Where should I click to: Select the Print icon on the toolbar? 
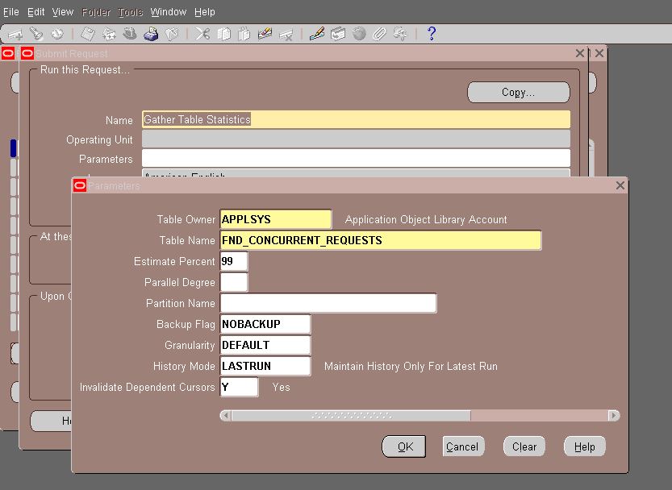pos(150,34)
